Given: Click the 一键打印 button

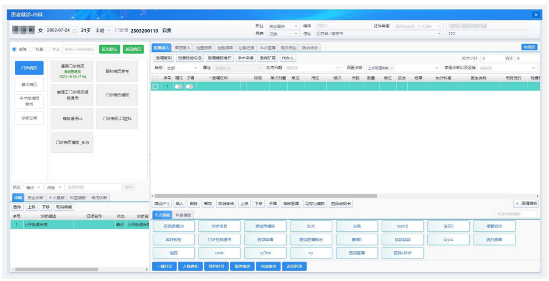Looking at the screenshot, I should point(164,266).
